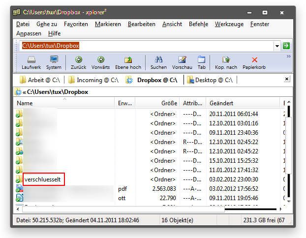Toggle the Vorschau preview pane
306x238 pixels.
pos(182,62)
